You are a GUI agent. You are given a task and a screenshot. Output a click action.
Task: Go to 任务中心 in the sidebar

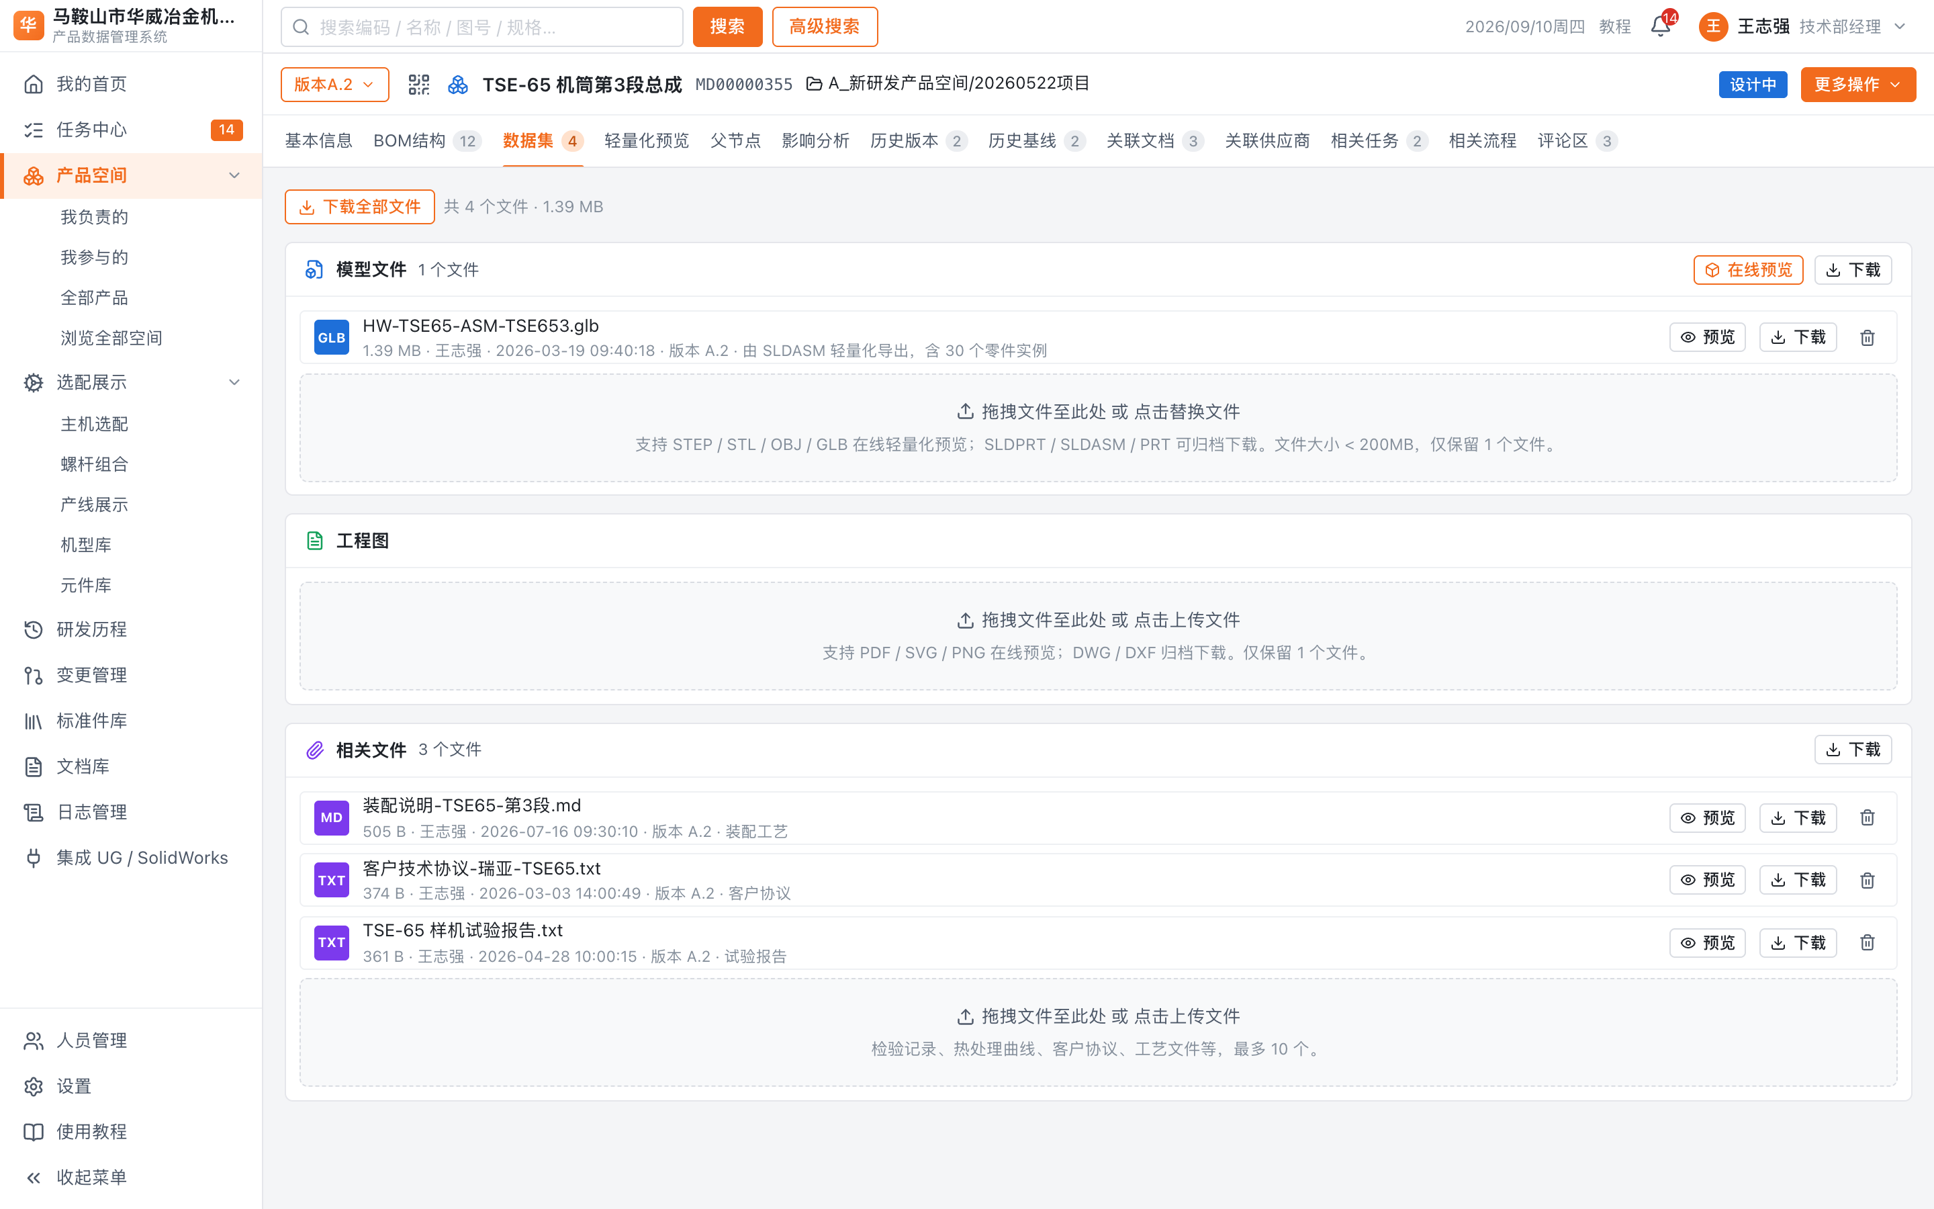coord(131,130)
